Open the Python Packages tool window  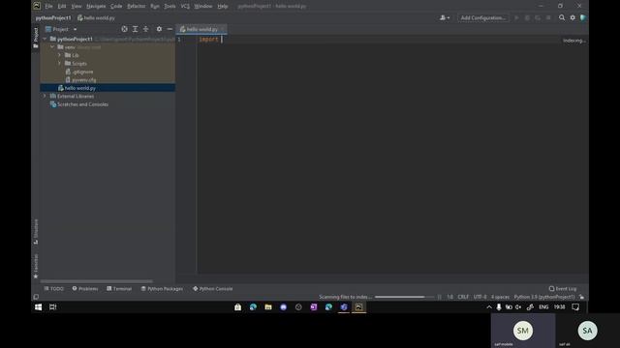[162, 289]
